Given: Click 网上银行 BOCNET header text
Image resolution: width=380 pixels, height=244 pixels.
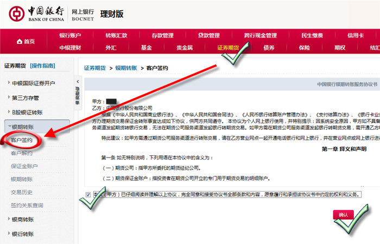Looking at the screenshot, I should pyautogui.click(x=83, y=15).
